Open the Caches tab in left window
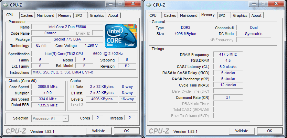 point(27,15)
